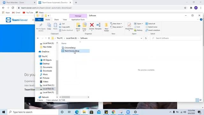Image resolution: width=204 pixels, height=115 pixels.
Task: Copy the selected file via ribbon
Action: [x=49, y=26]
